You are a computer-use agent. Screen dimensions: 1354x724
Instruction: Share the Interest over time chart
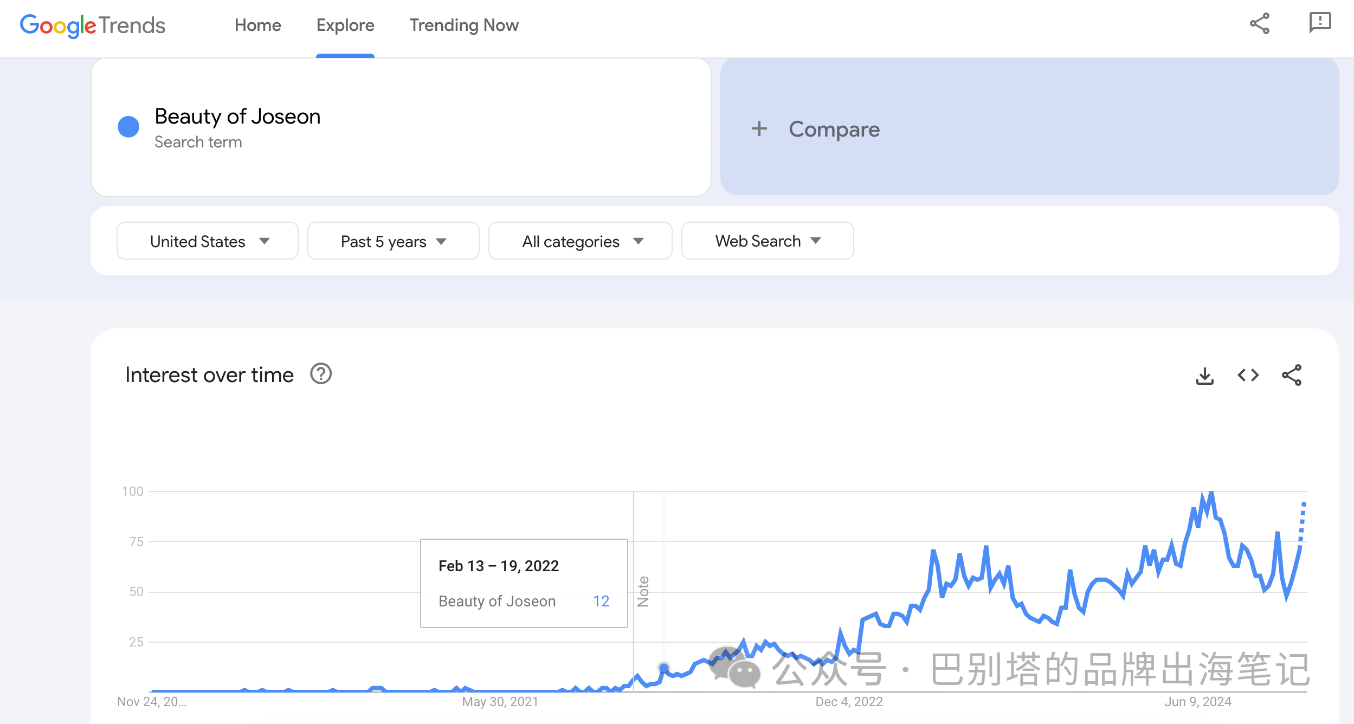[1292, 375]
